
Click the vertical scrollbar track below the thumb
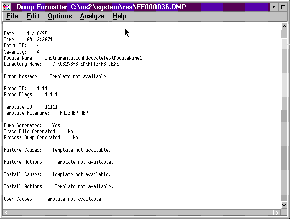[x=284, y=156]
